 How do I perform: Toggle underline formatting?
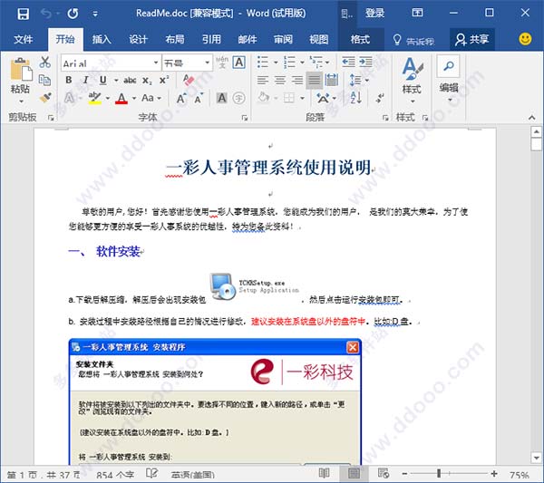tap(103, 80)
